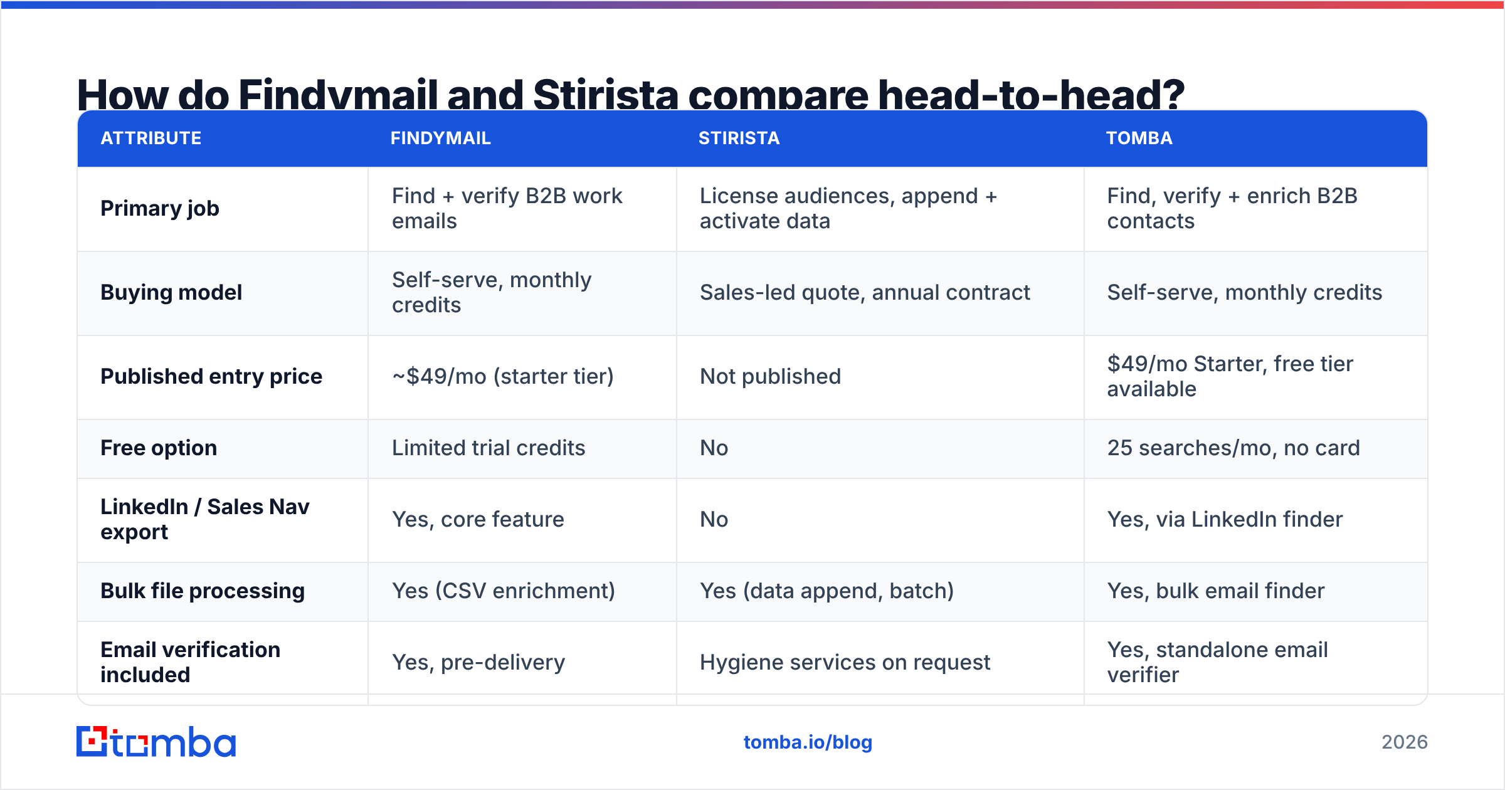Select 'Bulk file processing' row label
This screenshot has width=1505, height=790.
click(203, 591)
